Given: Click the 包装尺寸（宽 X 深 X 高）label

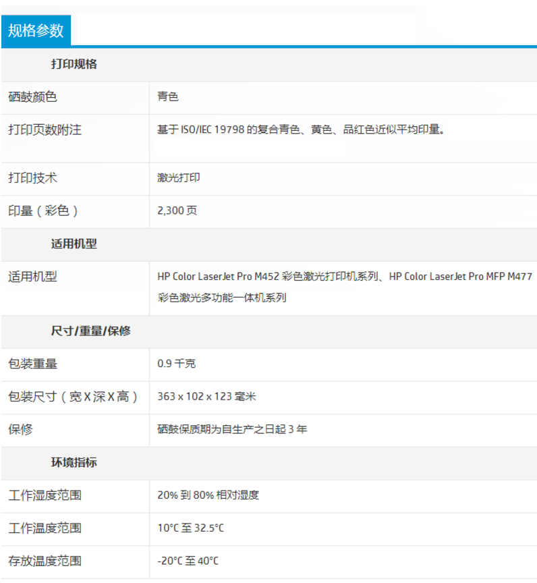Looking at the screenshot, I should 74,397.
